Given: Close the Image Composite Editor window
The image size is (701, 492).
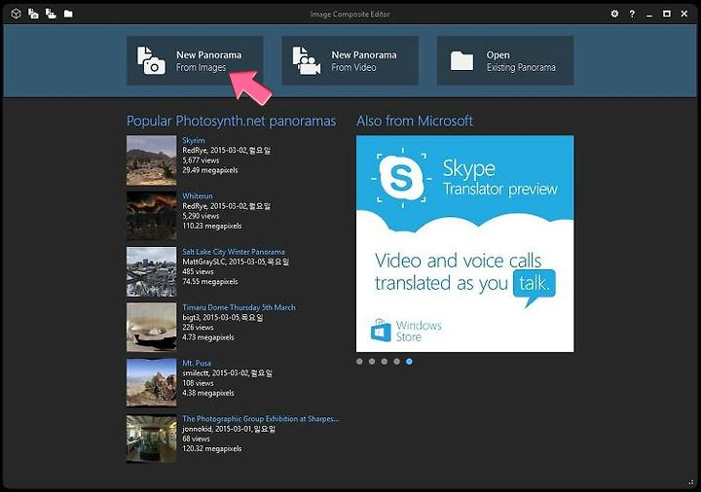Looking at the screenshot, I should [x=684, y=14].
